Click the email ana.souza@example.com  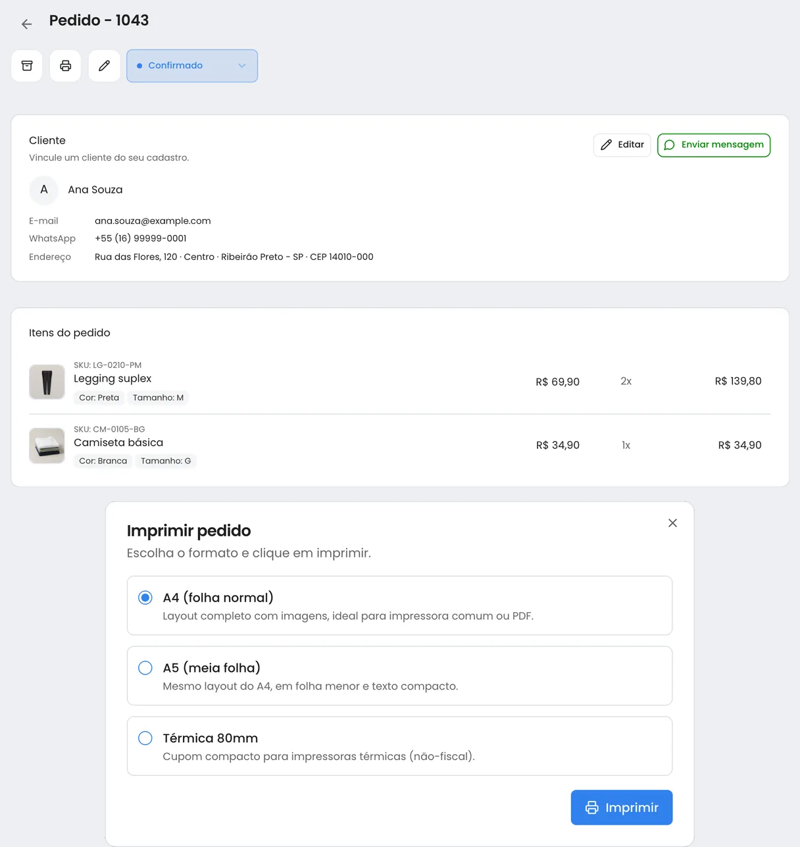pos(153,221)
